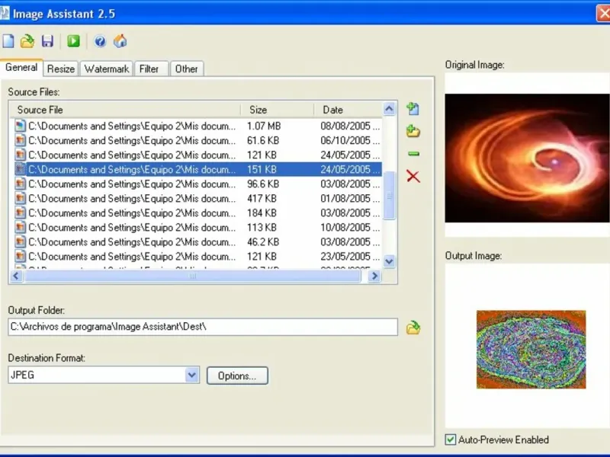Open the Watermark tab
The image size is (610, 457).
pos(107,69)
